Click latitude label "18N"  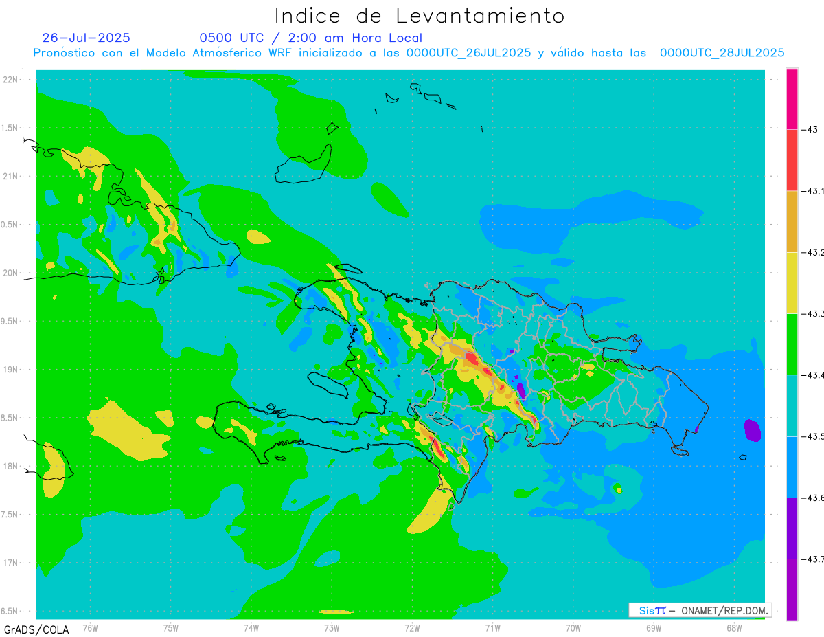11,466
